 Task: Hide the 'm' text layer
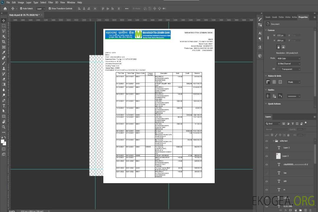tap(267, 190)
